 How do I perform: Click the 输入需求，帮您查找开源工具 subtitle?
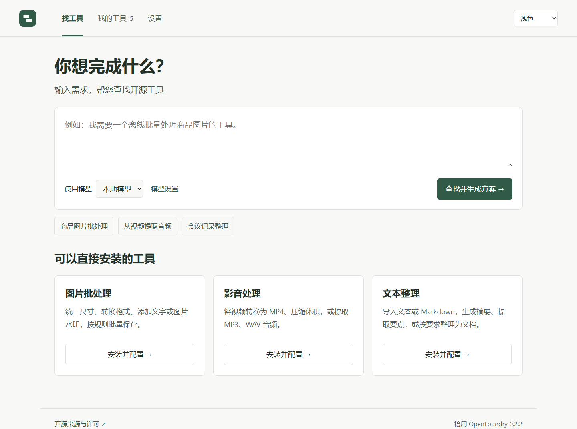pyautogui.click(x=109, y=90)
